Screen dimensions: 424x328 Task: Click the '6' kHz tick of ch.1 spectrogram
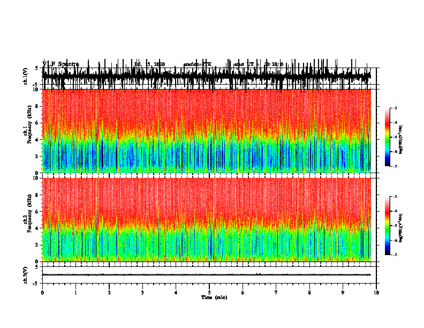(37, 123)
